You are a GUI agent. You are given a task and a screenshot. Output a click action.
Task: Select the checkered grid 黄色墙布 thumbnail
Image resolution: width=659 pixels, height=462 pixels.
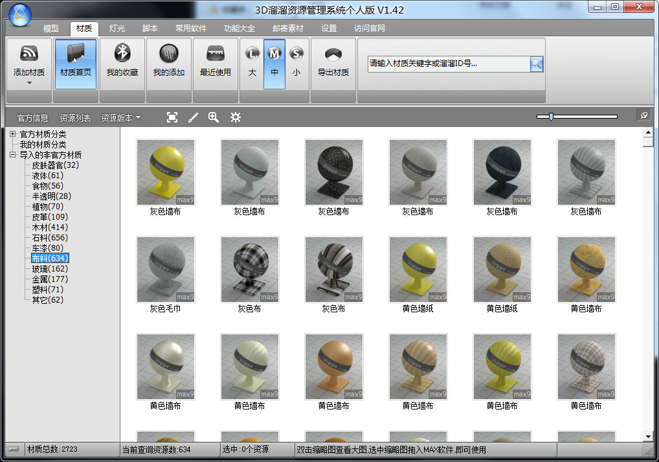pyautogui.click(x=586, y=367)
